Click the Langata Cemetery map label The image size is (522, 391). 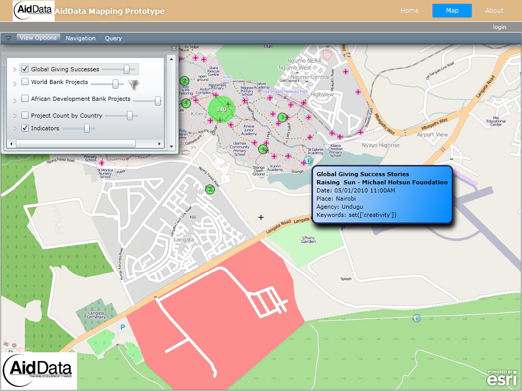pyautogui.click(x=96, y=315)
